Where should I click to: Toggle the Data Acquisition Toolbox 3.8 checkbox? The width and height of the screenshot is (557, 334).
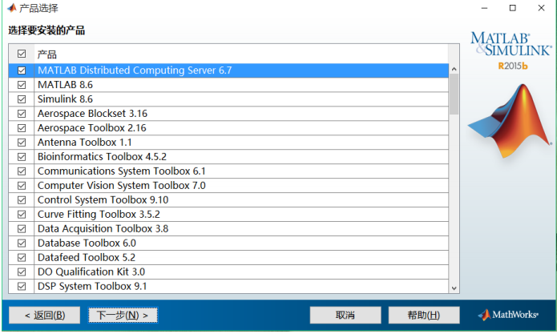22,228
